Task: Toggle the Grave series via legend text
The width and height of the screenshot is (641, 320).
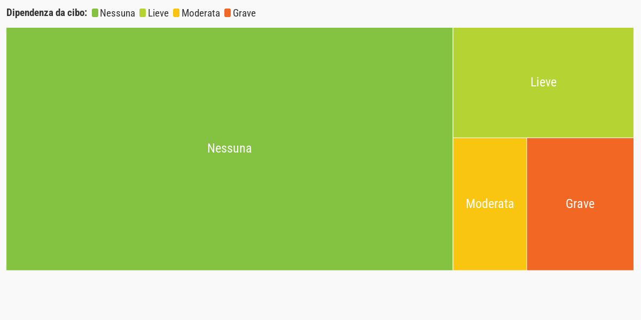Action: click(244, 13)
